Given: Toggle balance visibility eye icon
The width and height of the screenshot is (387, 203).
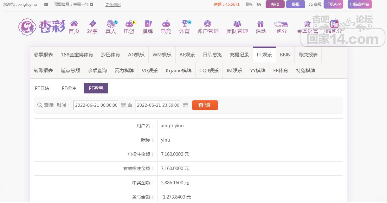Looking at the screenshot, I should point(259,4).
